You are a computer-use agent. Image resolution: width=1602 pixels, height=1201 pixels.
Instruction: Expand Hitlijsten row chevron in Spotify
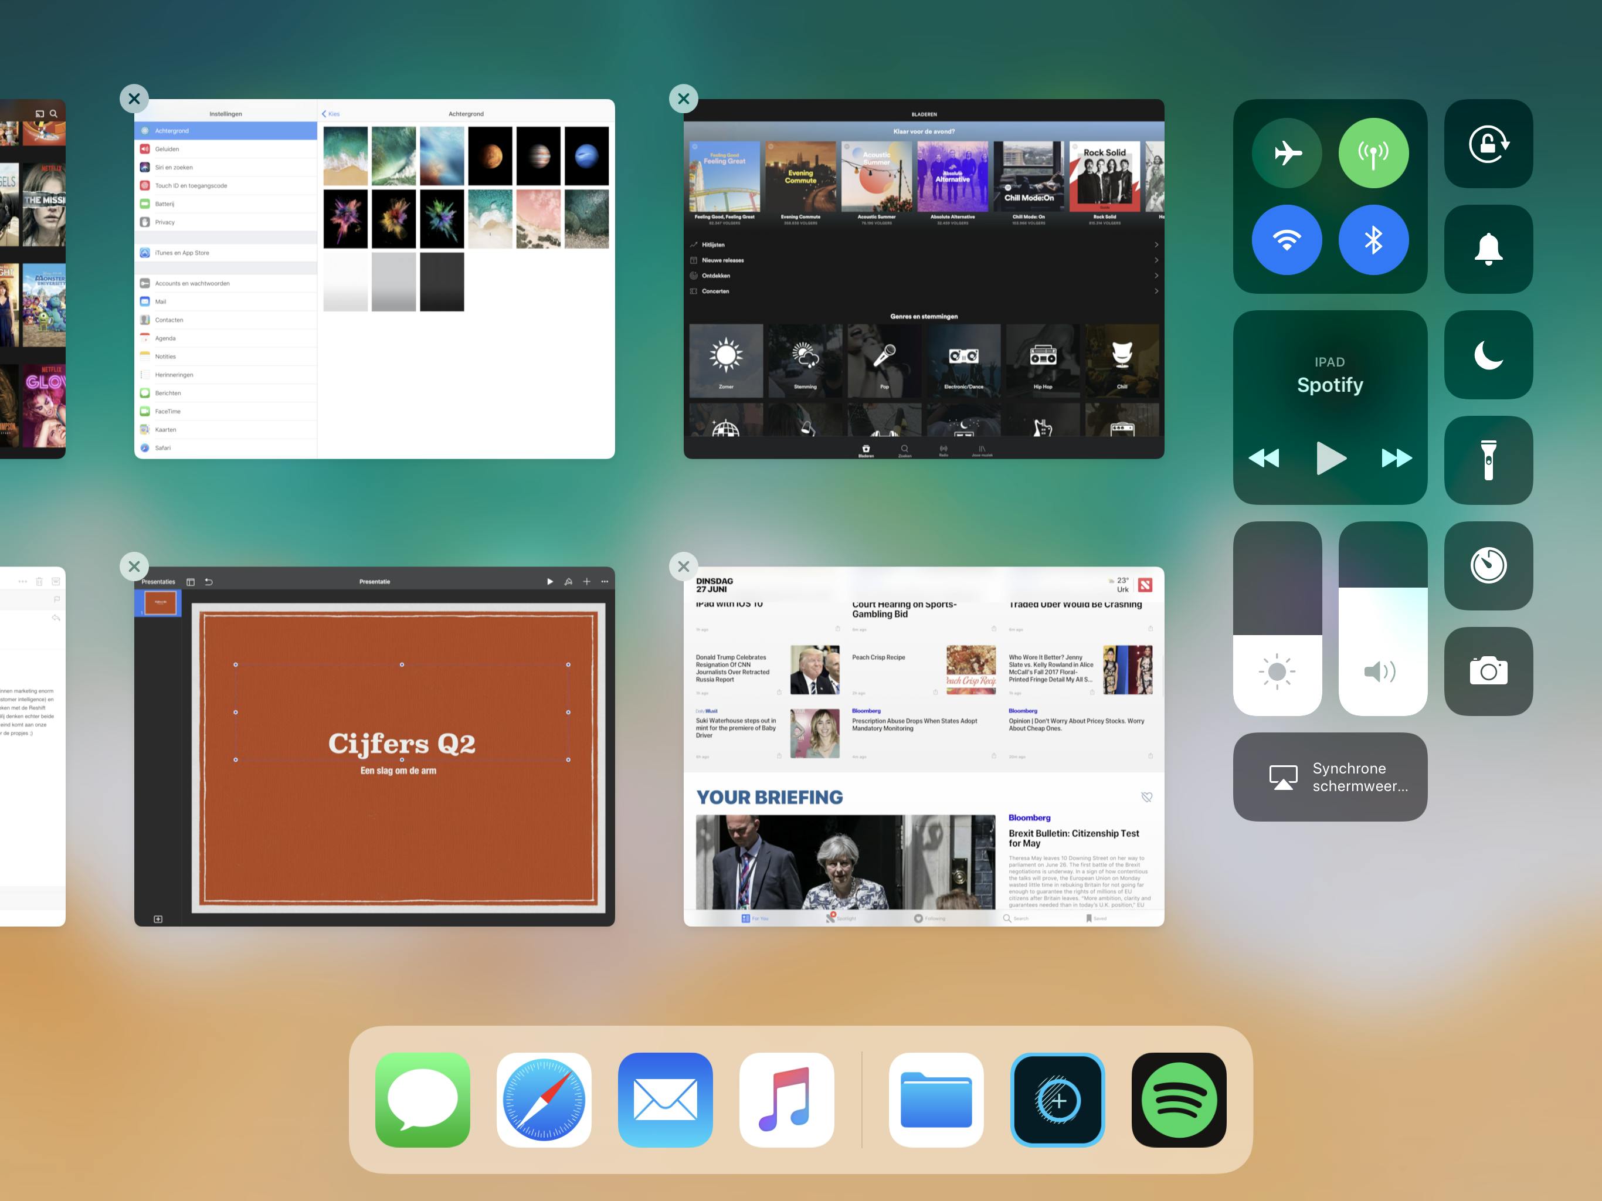point(1156,245)
